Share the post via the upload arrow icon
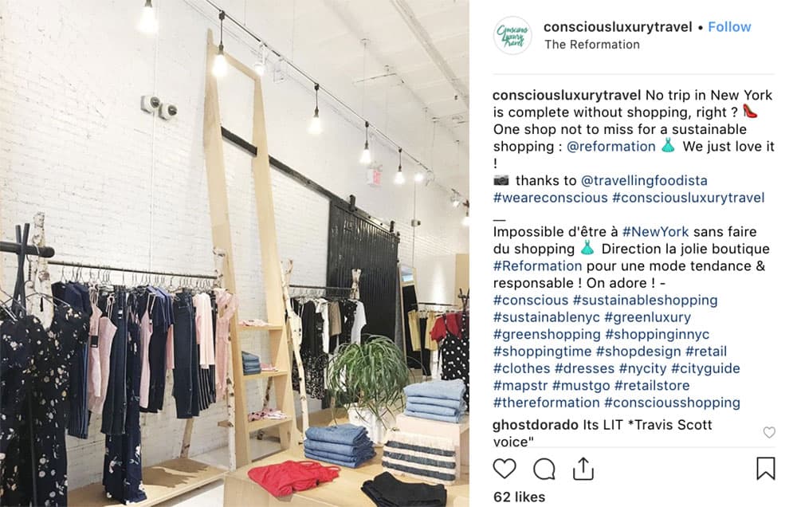Screen dimensions: 797x507 pyautogui.click(x=583, y=469)
